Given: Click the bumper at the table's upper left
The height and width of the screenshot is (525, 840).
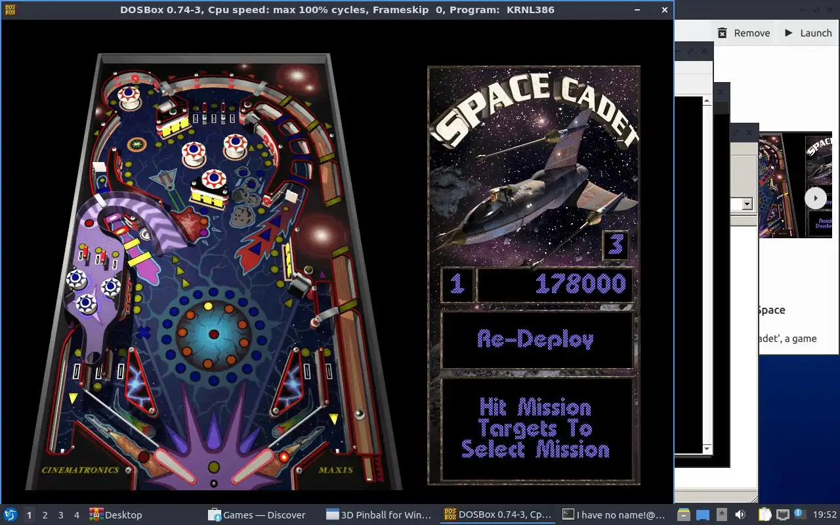Looking at the screenshot, I should [129, 97].
